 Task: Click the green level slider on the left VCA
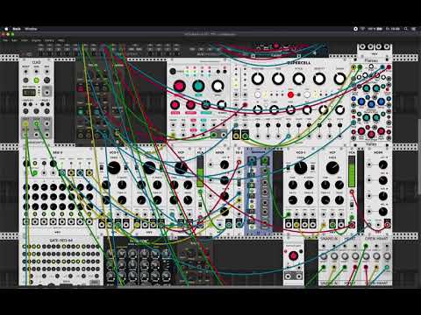pos(200,171)
